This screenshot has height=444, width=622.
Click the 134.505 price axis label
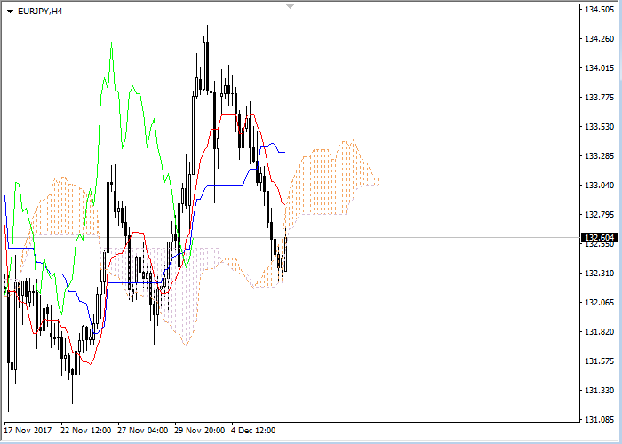(x=600, y=10)
